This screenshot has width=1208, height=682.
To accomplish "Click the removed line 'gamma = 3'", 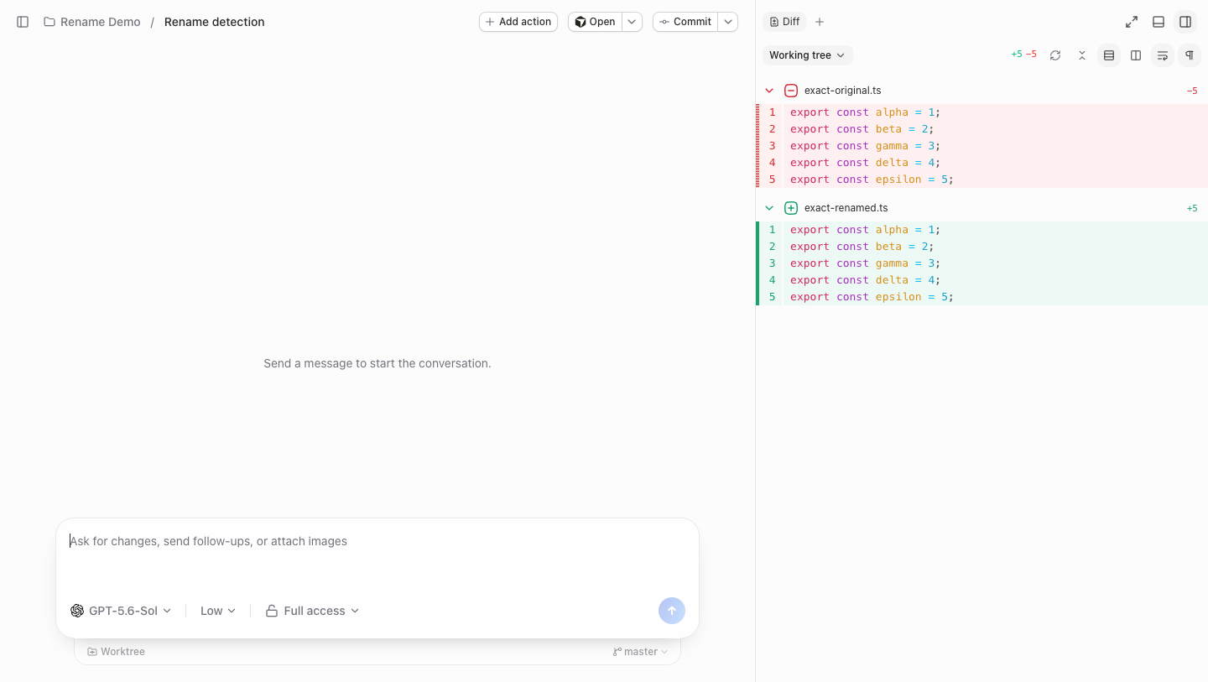I will [982, 146].
